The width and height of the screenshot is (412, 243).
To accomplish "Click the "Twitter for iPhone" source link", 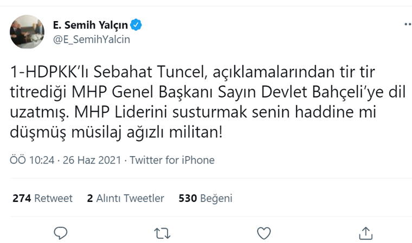I will 172,160.
